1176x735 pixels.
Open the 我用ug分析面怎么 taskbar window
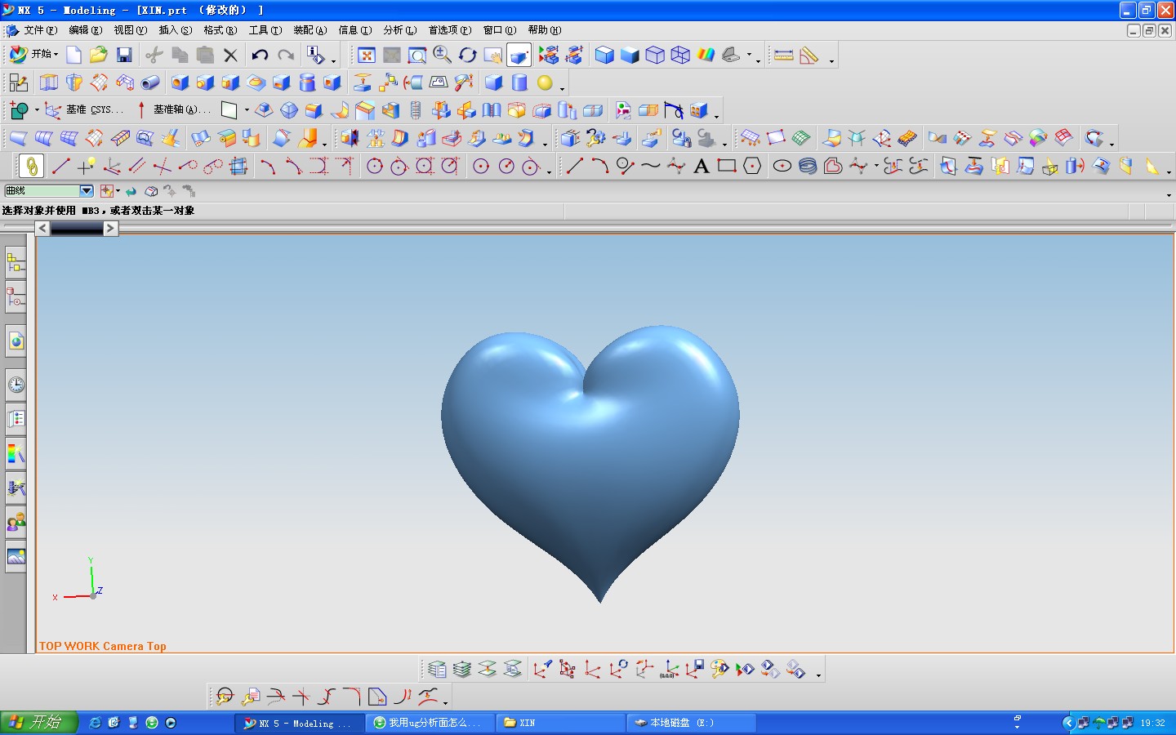[x=430, y=723]
